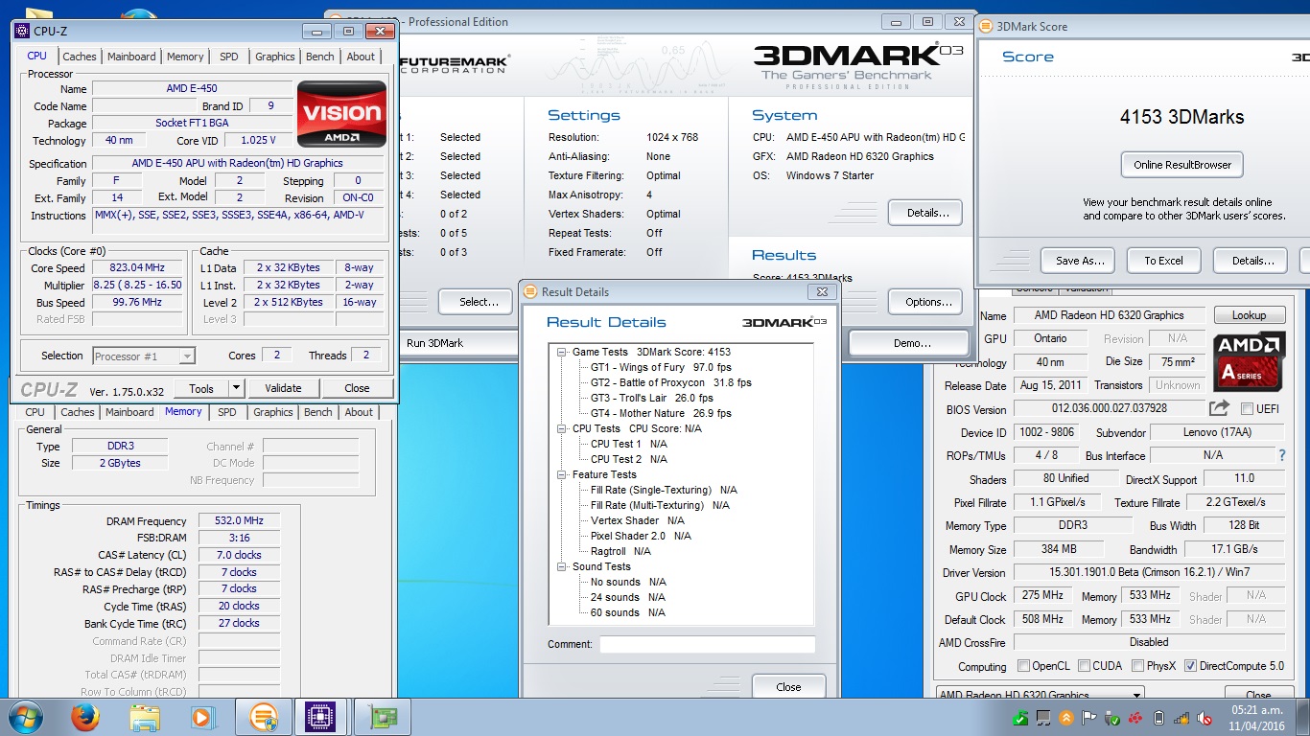Image resolution: width=1310 pixels, height=736 pixels.
Task: Collapse the CPU Tests tree node
Action: 561,428
